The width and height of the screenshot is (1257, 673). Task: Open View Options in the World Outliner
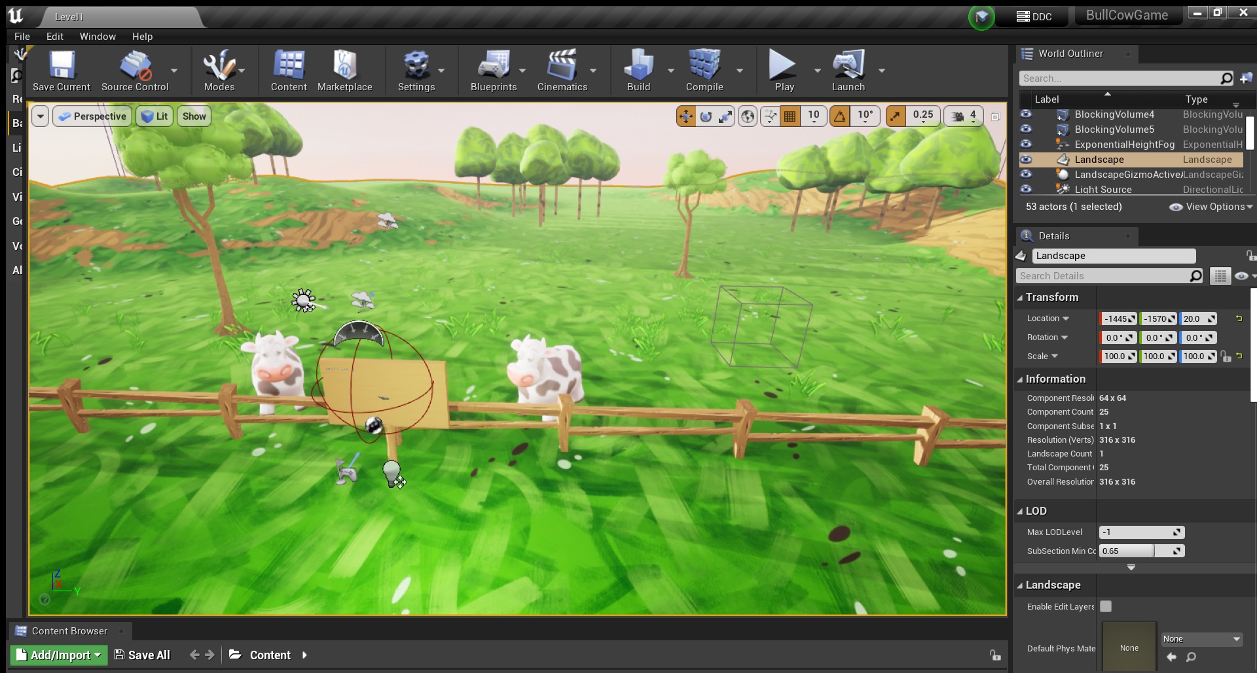(x=1211, y=207)
